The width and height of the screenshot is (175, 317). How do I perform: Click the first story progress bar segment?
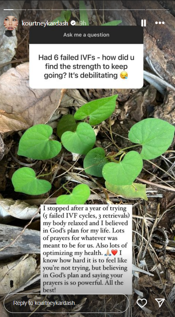pos(15,10)
